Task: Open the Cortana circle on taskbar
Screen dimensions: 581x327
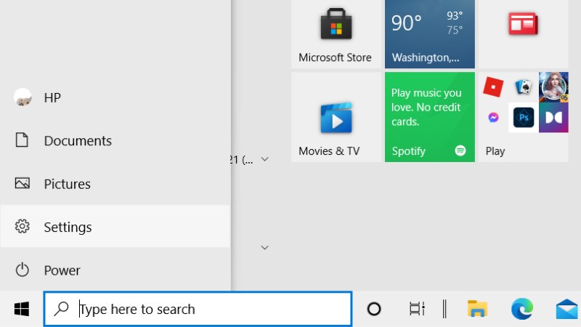Action: (374, 309)
